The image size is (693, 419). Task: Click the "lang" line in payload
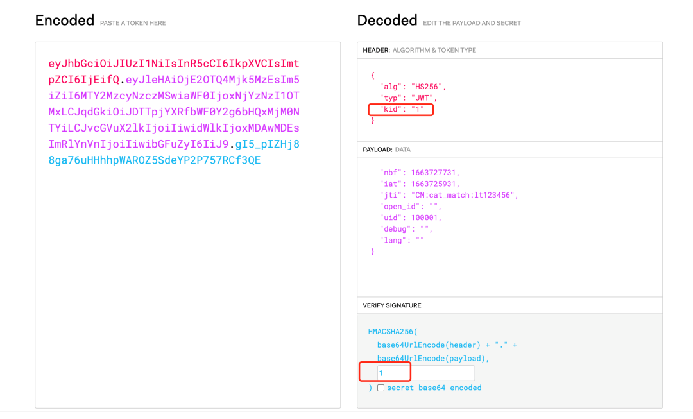pos(402,241)
